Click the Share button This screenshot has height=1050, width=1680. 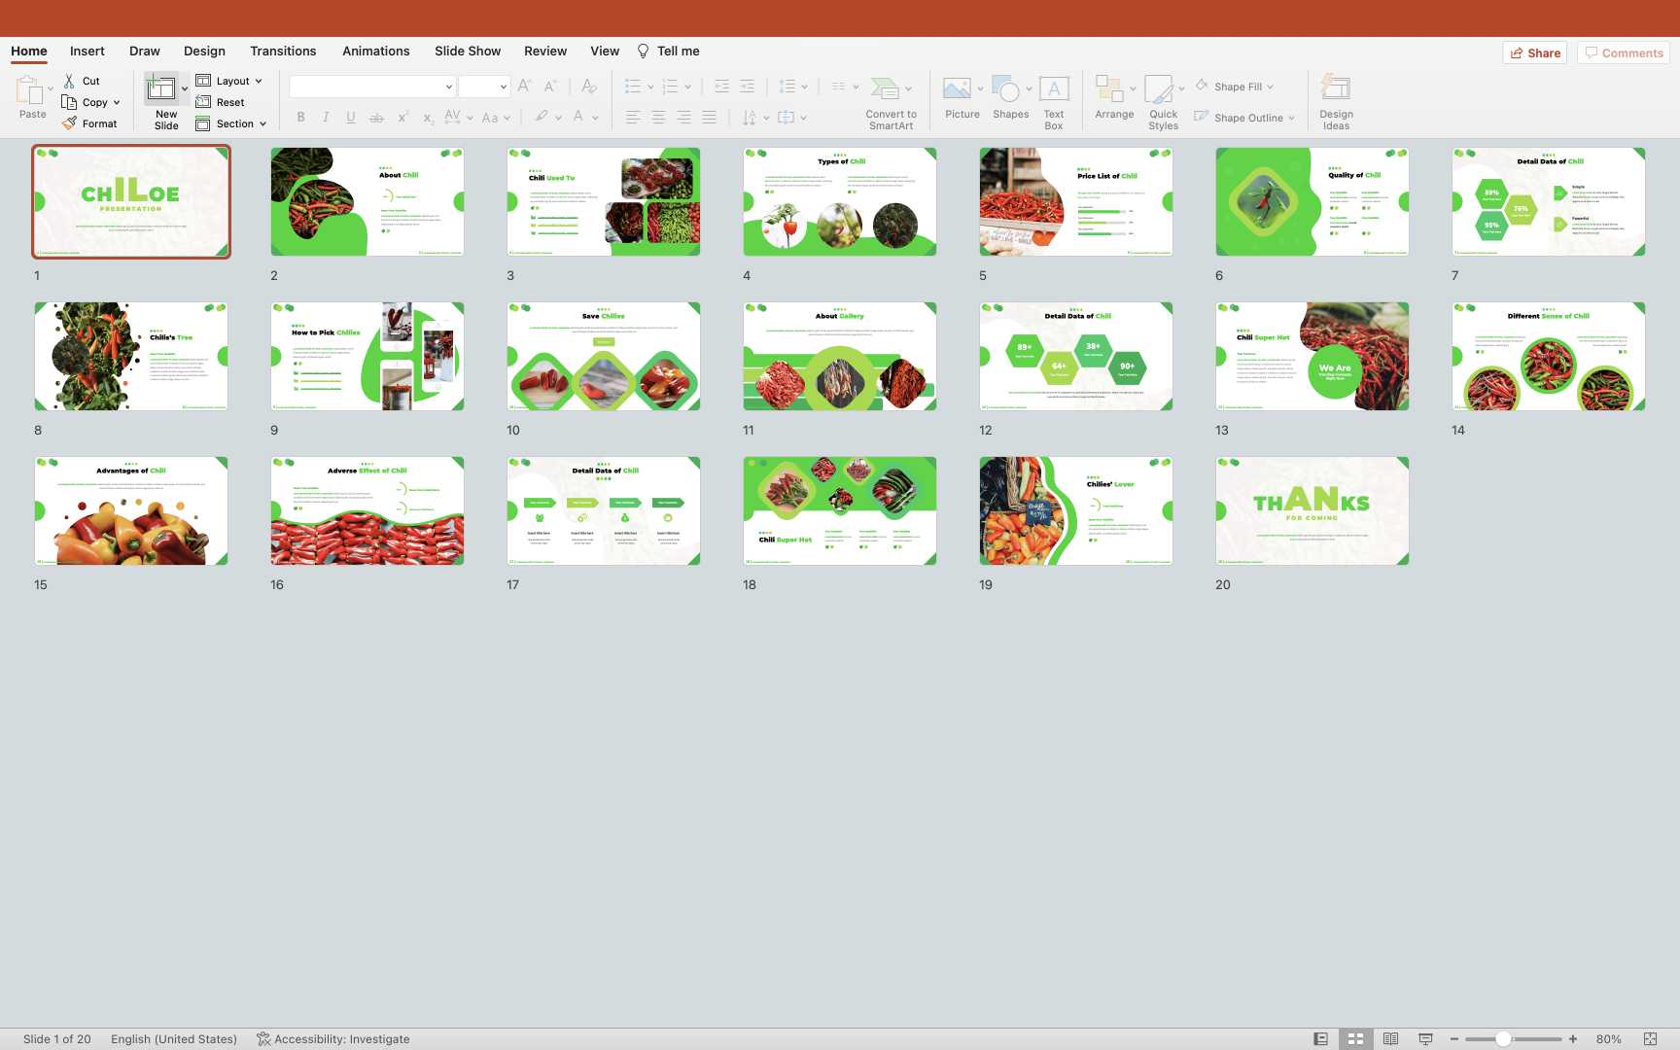tap(1534, 52)
